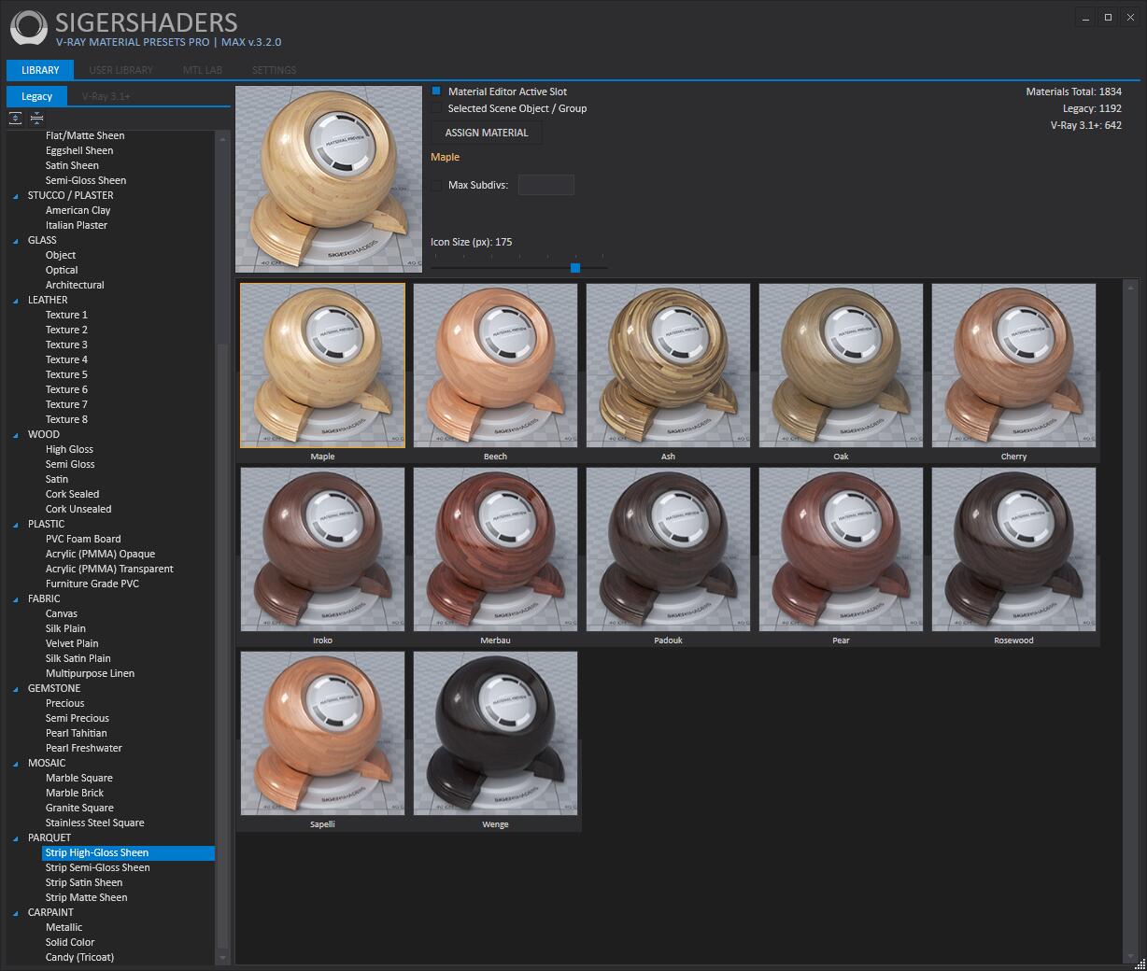Enable the Max Subdivs checkbox
Viewport: 1147px width, 971px height.
tap(436, 185)
